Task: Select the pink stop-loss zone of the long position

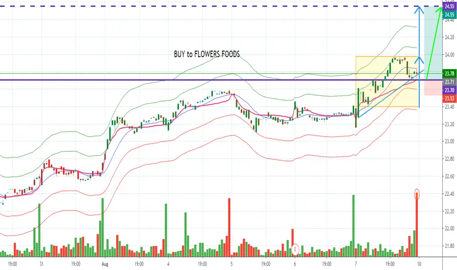Action: tap(433, 87)
